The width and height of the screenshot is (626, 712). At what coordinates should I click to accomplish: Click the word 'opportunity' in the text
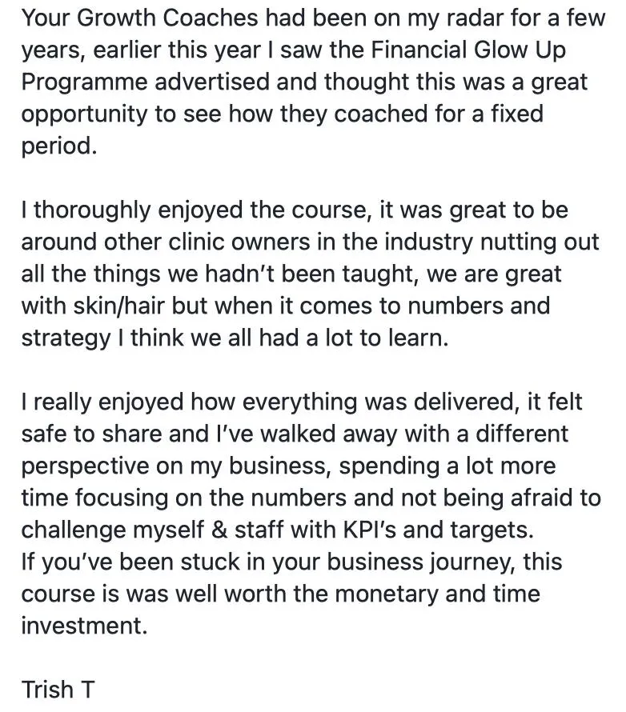[x=85, y=114]
